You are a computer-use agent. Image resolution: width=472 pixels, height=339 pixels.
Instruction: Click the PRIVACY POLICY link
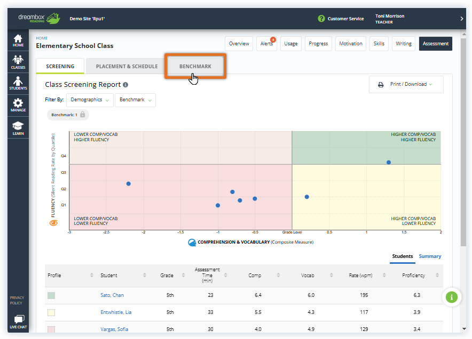point(18,300)
